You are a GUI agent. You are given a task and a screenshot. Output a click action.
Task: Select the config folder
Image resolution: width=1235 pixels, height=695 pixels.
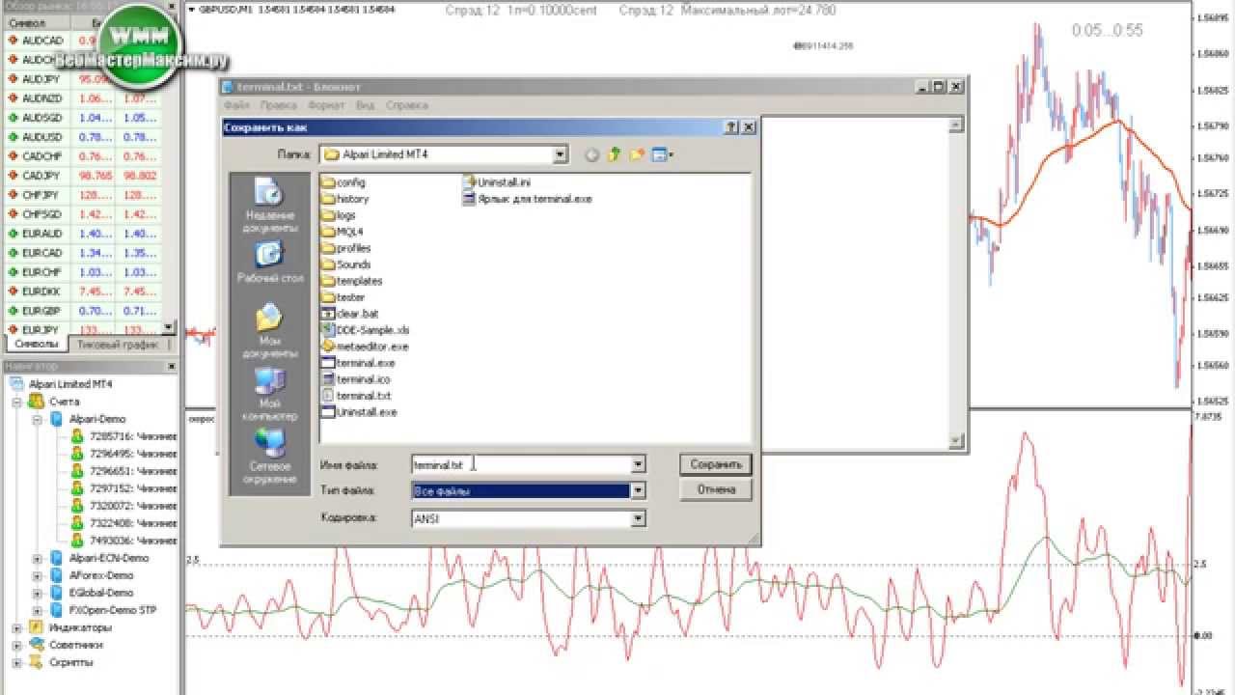click(343, 182)
